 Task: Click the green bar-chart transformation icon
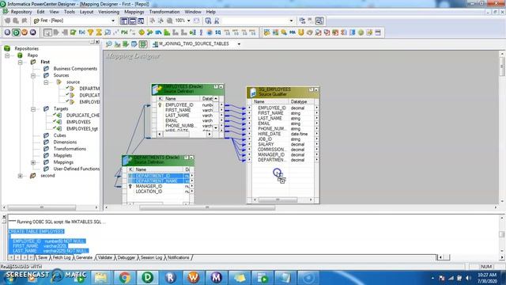click(x=167, y=32)
